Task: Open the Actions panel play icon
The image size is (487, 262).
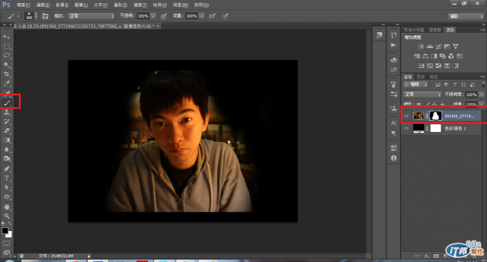Action: (x=393, y=45)
